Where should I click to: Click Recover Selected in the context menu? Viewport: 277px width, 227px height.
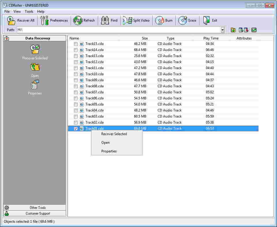pos(114,134)
